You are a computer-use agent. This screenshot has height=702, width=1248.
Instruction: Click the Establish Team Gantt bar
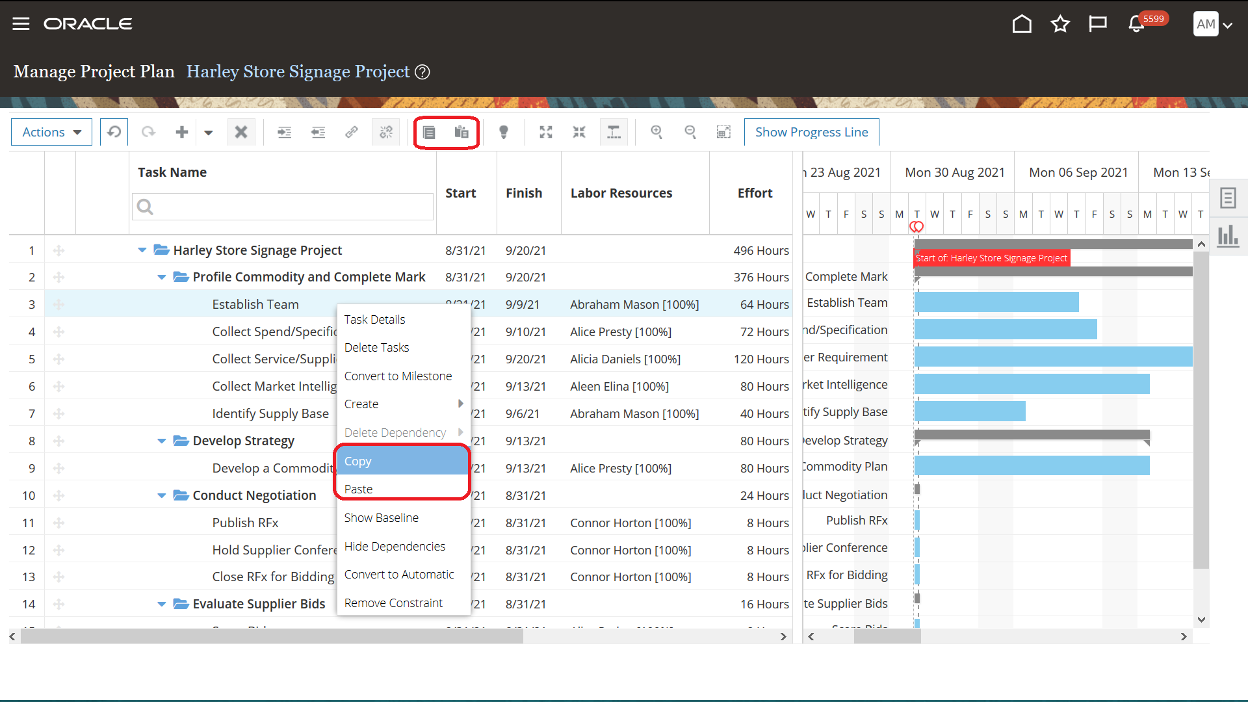pyautogui.click(x=996, y=302)
